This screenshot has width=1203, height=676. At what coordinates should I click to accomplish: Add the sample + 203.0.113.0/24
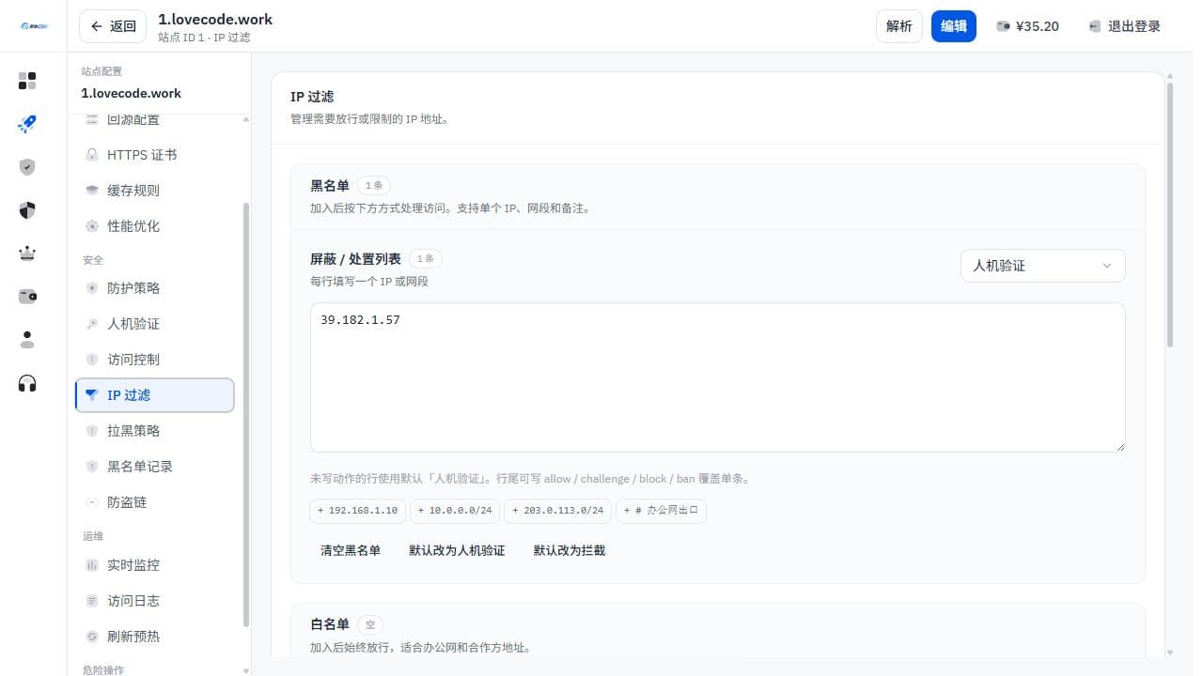click(557, 511)
